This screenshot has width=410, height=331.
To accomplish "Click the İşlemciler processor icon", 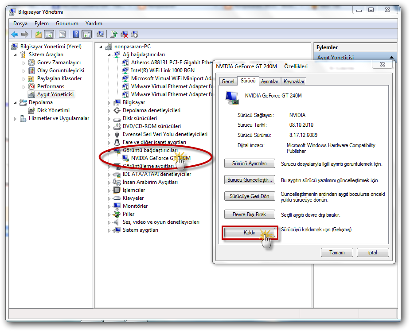I will 117,190.
